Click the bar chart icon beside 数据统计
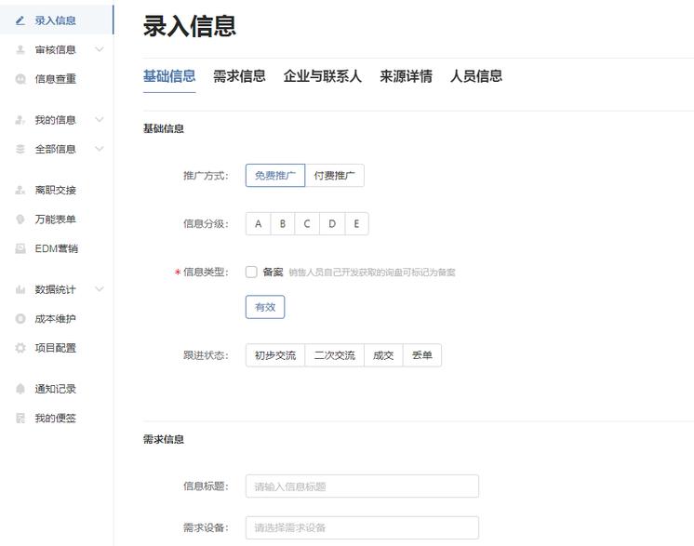Screen dimensions: 694x546 click(20, 290)
